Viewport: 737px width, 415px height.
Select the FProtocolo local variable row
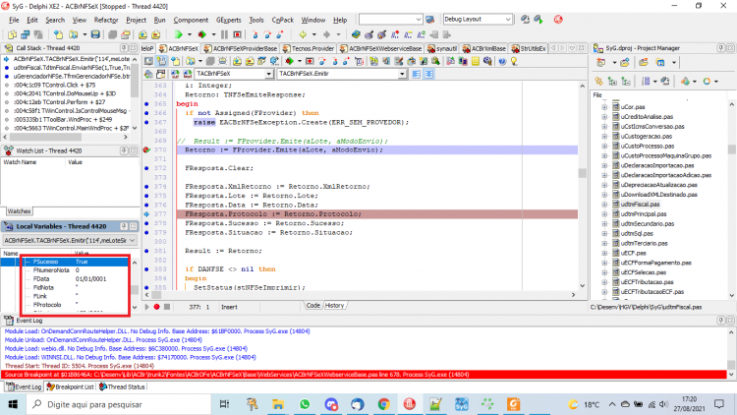(76, 305)
